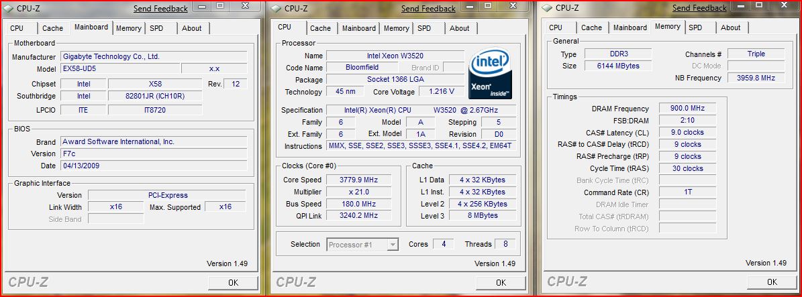Click the instructions list MMX, SSE field
The width and height of the screenshot is (802, 297).
[x=421, y=146]
